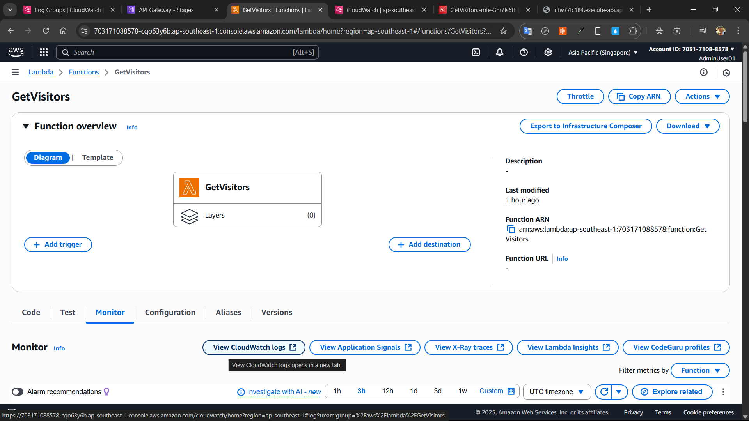Open the side navigation hamburger menu

click(x=15, y=72)
